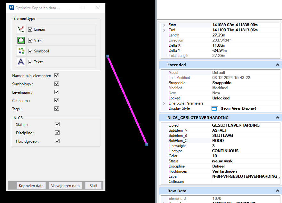Click the MicroStation logo in dialog title
Viewport: 282px width, 203px height.
[11, 8]
